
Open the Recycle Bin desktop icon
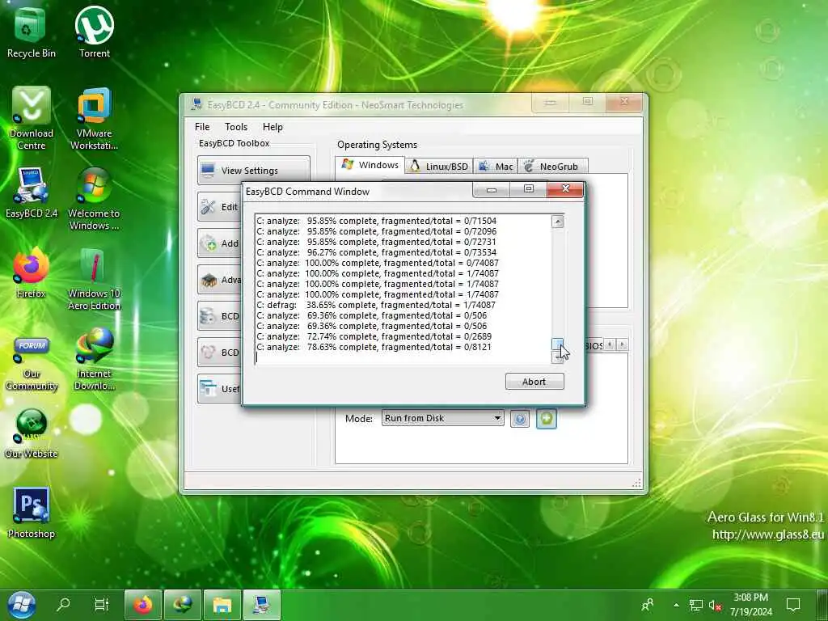(31, 32)
